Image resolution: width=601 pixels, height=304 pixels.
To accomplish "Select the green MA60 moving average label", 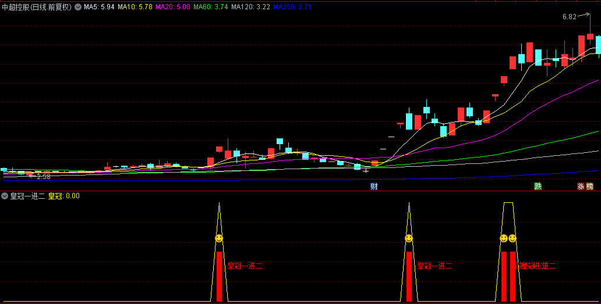I will coord(211,8).
